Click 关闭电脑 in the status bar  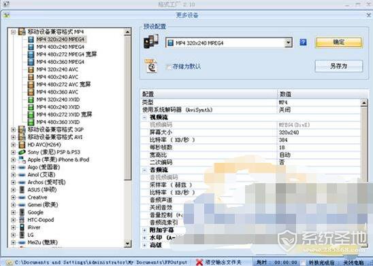(353, 263)
